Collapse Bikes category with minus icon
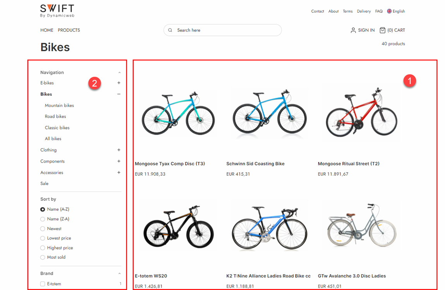This screenshot has width=445, height=290. click(x=119, y=94)
